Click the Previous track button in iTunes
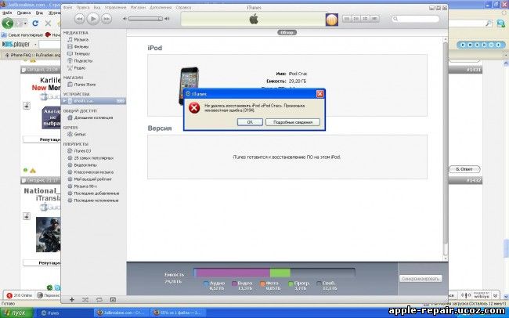Screen dimensions: 509x318 tap(80, 19)
